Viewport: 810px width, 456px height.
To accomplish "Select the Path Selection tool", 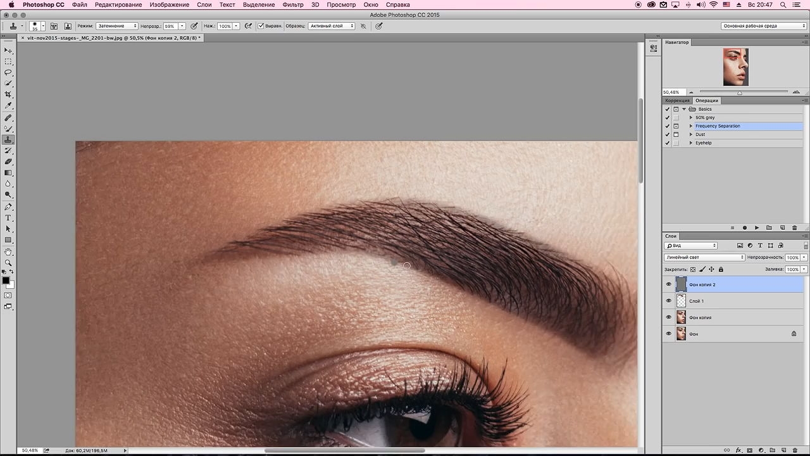I will 8,229.
